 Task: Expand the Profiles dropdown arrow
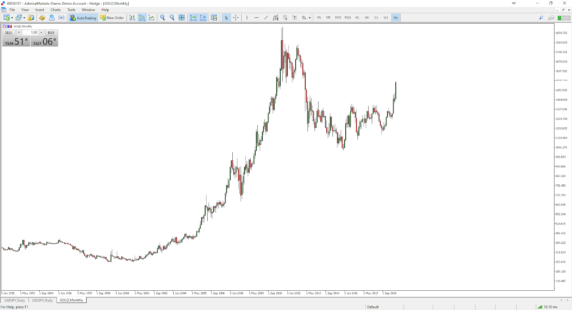click(24, 18)
